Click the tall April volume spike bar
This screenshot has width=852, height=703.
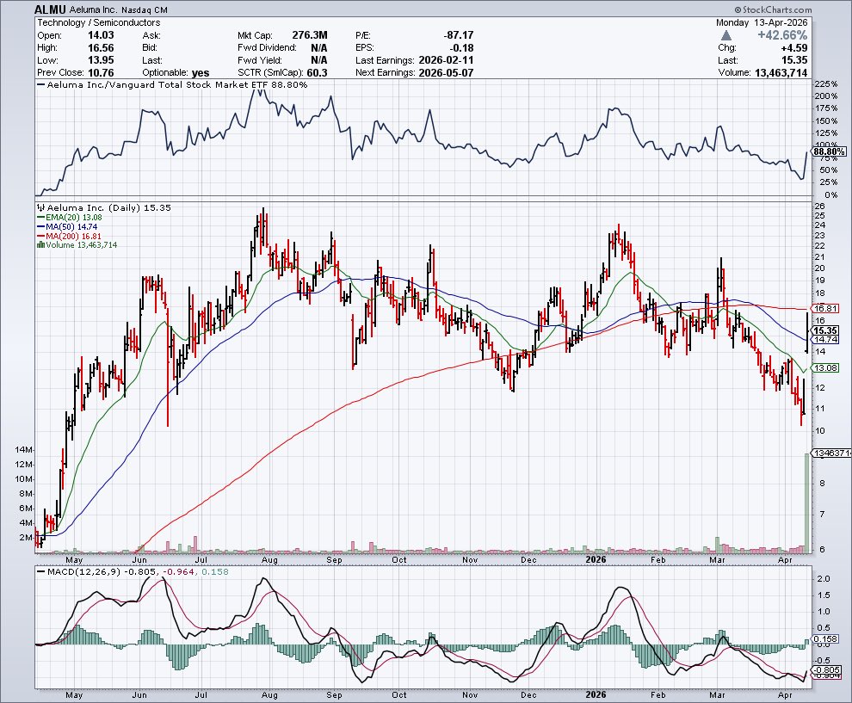point(806,503)
